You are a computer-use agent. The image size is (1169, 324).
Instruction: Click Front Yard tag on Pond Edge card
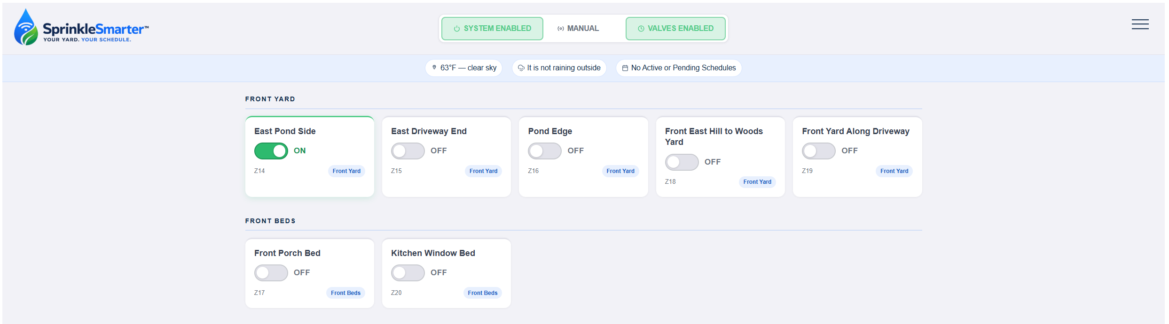pyautogui.click(x=620, y=171)
